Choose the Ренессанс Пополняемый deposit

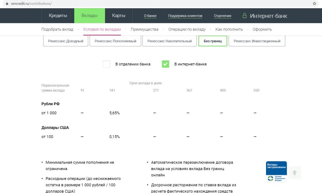[115, 41]
